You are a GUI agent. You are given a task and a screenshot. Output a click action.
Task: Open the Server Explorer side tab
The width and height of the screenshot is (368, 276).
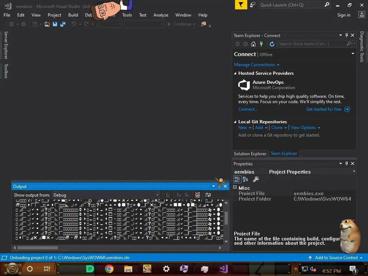pyautogui.click(x=6, y=45)
